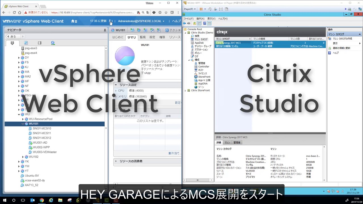Open File Explorer from the Windows taskbar
363x204 pixels.
[60, 200]
